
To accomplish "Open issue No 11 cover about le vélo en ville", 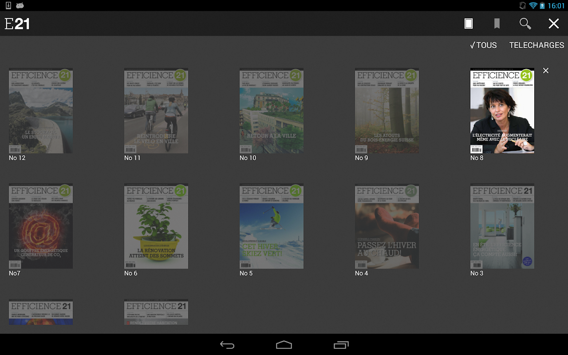I will (156, 111).
